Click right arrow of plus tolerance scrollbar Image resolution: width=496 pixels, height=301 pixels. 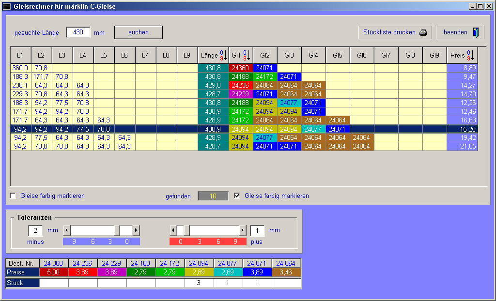coord(243,230)
